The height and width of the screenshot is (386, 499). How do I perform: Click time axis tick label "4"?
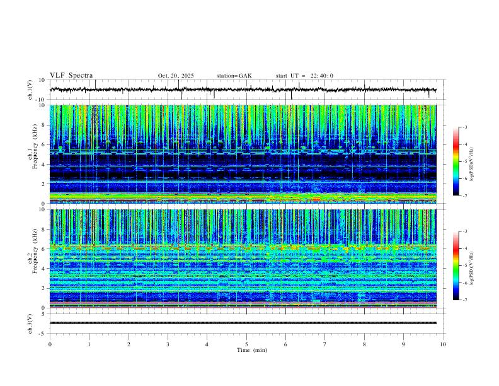tap(207, 344)
